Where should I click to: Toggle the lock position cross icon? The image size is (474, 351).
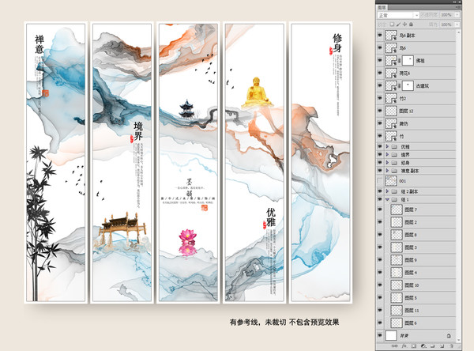[x=404, y=25]
